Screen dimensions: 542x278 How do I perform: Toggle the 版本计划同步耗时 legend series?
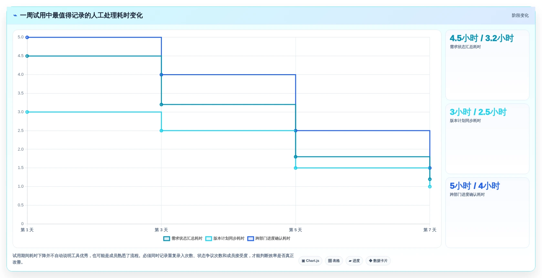pyautogui.click(x=225, y=239)
